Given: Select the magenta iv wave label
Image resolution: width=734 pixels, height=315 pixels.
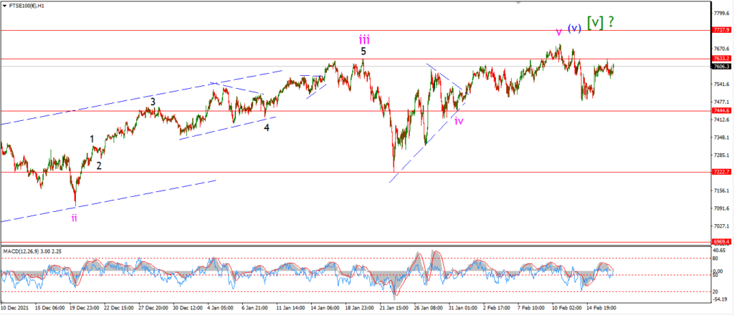Looking at the screenshot, I should 459,122.
